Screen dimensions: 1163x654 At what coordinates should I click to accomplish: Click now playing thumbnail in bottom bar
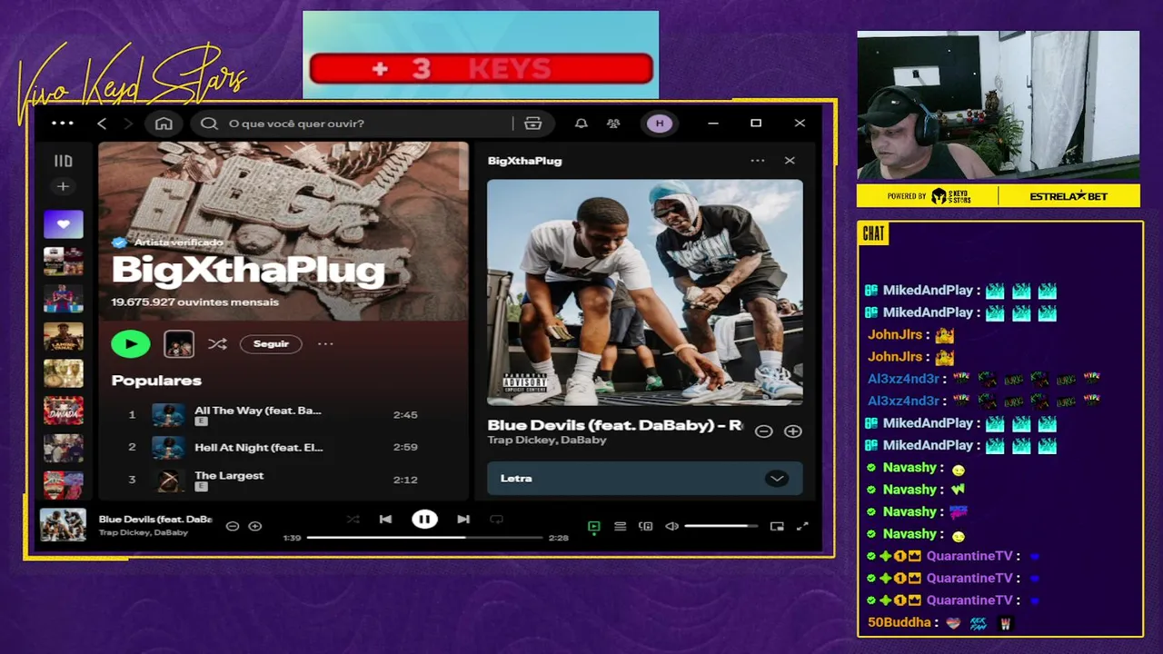(x=63, y=526)
